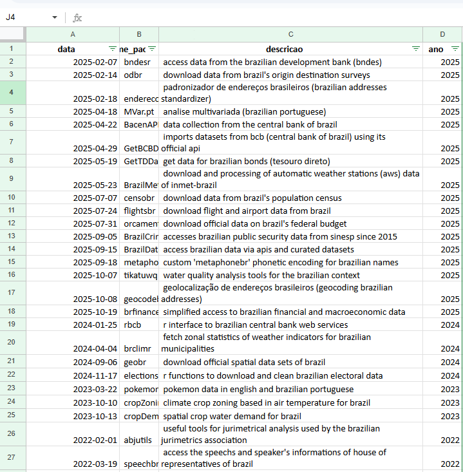Select the 'brclimr' package cell
This screenshot has width=463, height=472.
pos(139,343)
